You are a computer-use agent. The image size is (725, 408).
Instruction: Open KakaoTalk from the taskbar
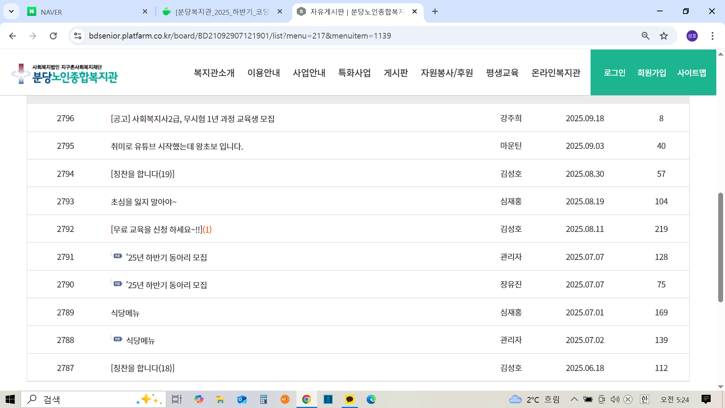[349, 399]
